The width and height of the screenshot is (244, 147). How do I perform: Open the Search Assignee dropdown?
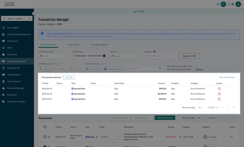point(160,56)
